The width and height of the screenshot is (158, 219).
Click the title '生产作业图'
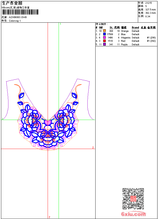12,3
